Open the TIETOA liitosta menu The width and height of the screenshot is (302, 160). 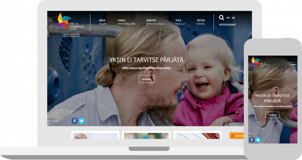point(201,22)
